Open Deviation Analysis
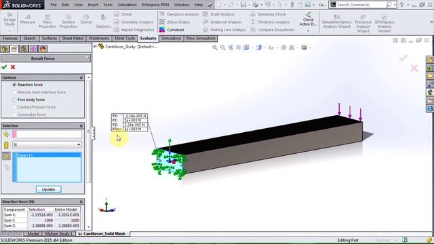The width and height of the screenshot is (434, 244). [x=179, y=14]
